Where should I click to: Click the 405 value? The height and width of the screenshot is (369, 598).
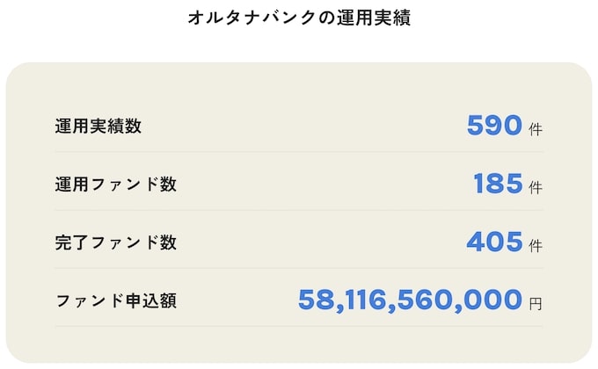(x=495, y=242)
